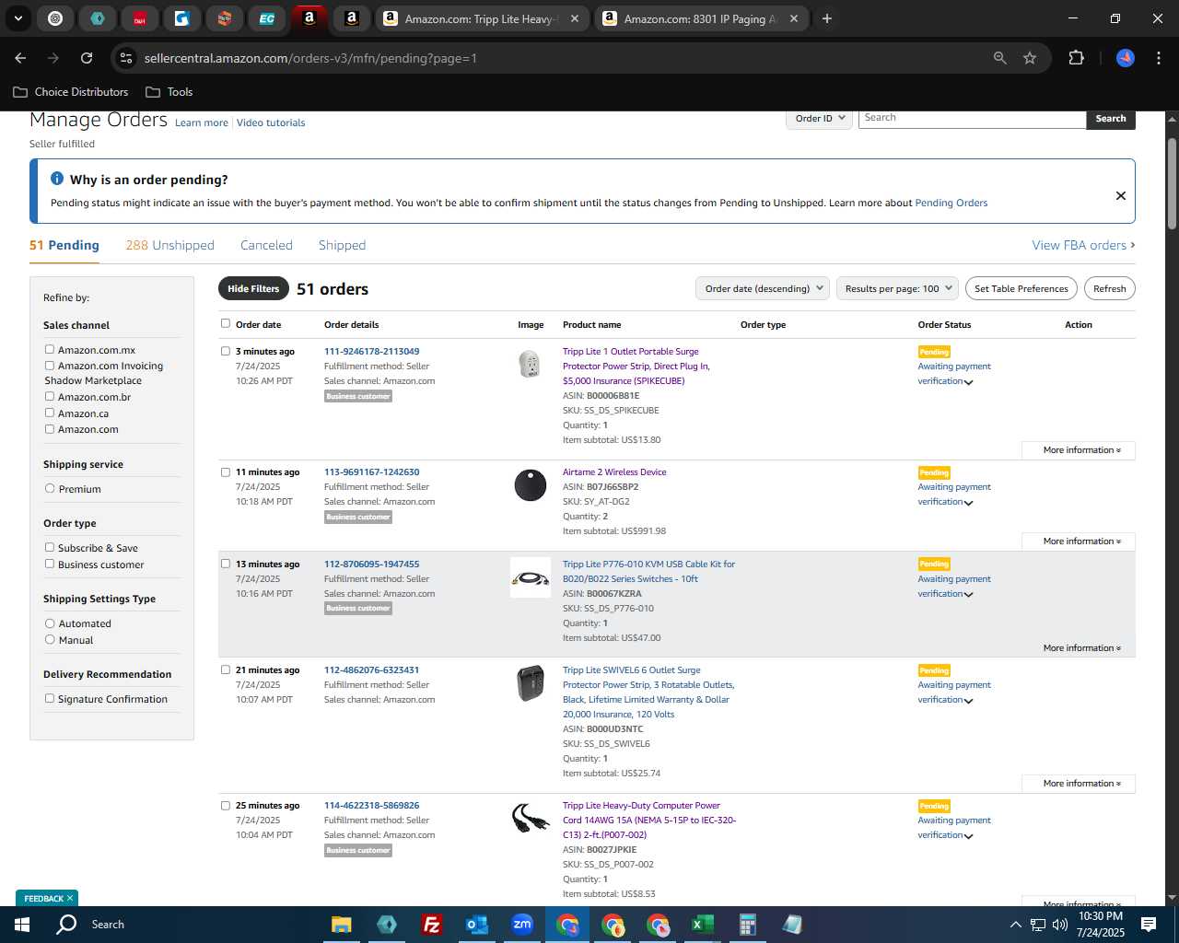Click the Set Table Preferences button
The width and height of the screenshot is (1179, 943).
[1021, 288]
